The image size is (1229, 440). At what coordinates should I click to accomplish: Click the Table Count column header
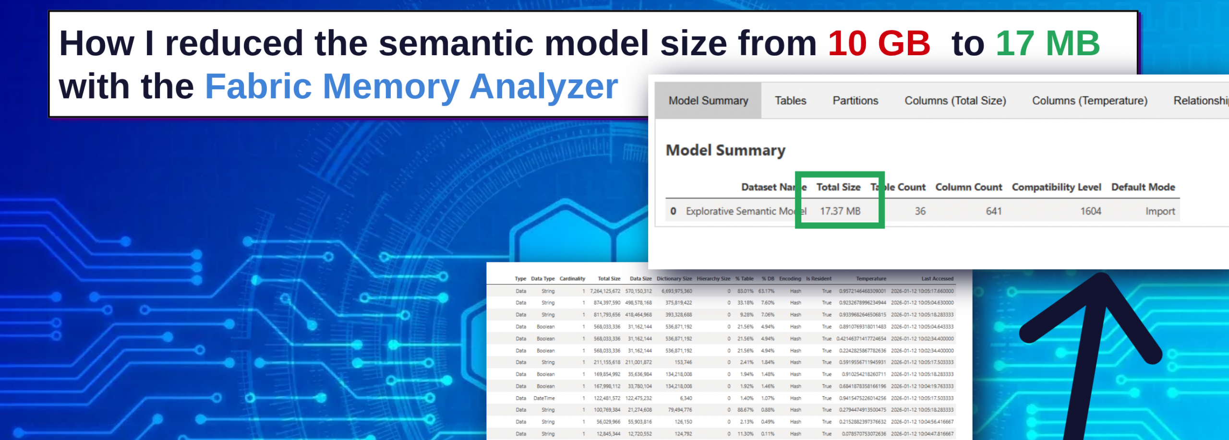click(x=899, y=187)
